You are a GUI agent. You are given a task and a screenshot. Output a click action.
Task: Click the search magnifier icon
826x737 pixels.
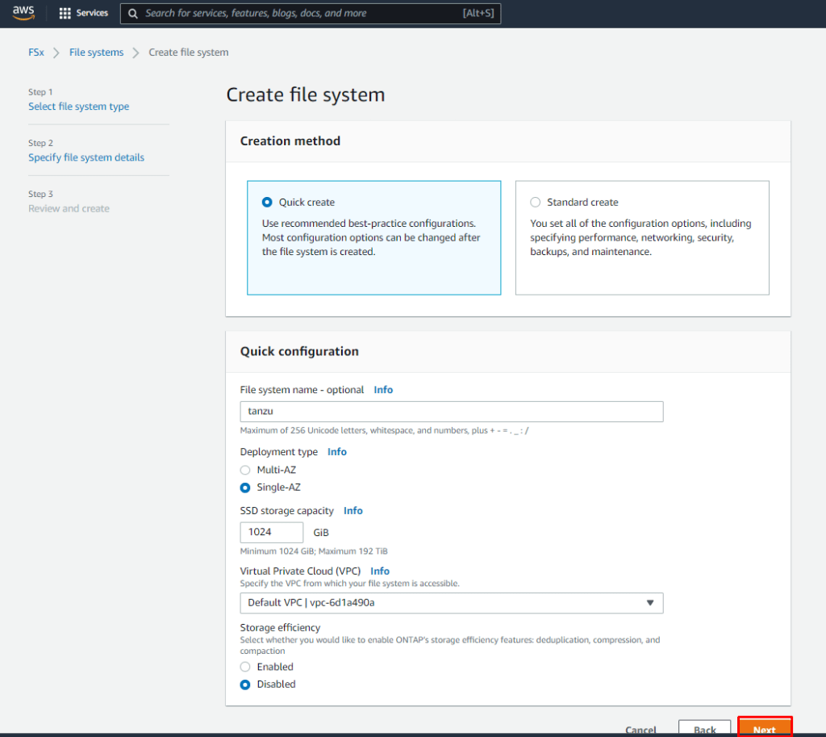tap(133, 14)
